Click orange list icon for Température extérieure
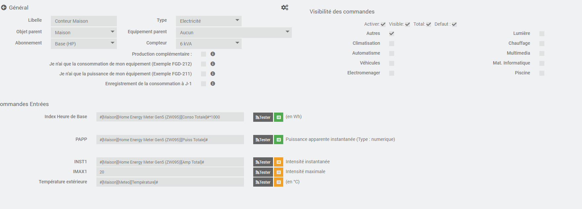The image size is (582, 209). point(279,182)
